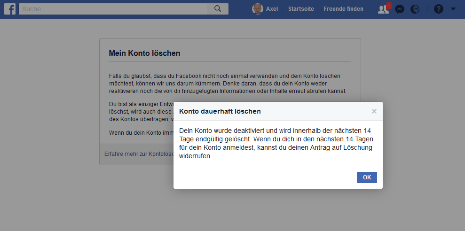The image size is (465, 231).
Task: Confirm with the OK button
Action: (367, 177)
